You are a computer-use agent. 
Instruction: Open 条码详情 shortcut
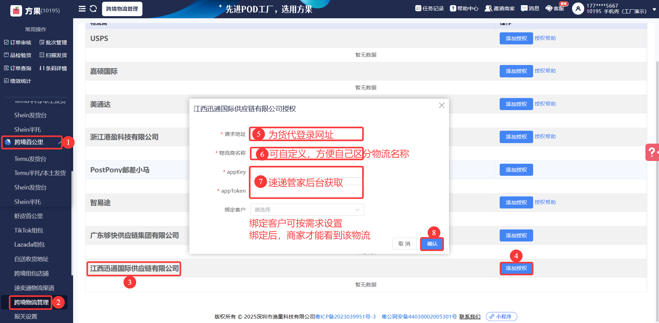(x=53, y=68)
